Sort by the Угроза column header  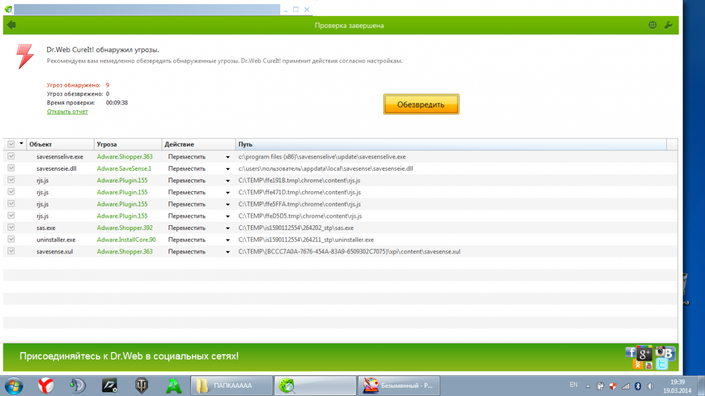[128, 144]
